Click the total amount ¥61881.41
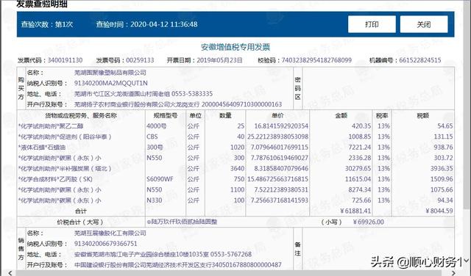Screen dimensions: 471x276 click(x=355, y=211)
